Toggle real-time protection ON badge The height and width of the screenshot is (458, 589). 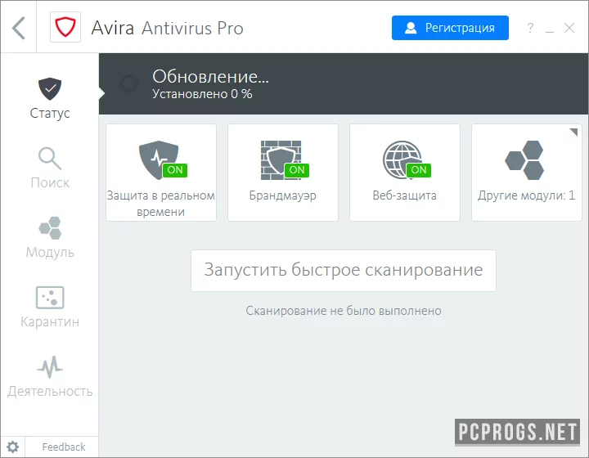click(175, 170)
